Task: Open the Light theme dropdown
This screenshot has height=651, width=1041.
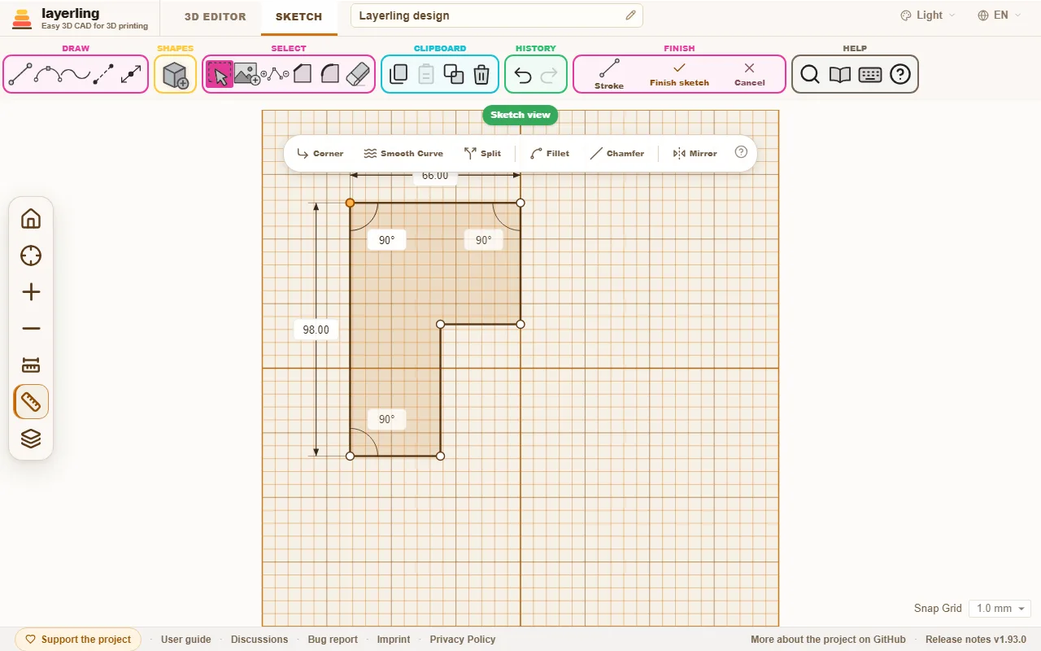Action: 928,15
